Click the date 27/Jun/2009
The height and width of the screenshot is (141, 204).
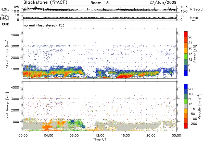[163, 3]
